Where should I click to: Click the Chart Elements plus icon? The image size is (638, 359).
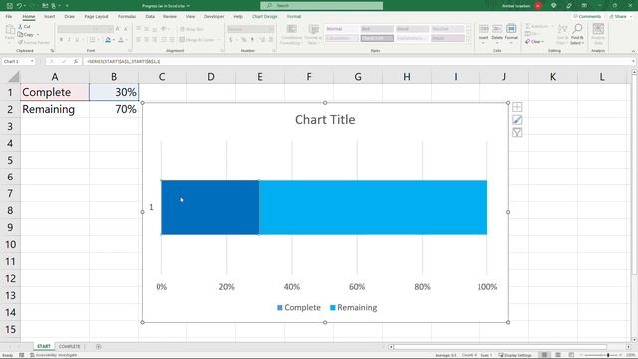(517, 107)
